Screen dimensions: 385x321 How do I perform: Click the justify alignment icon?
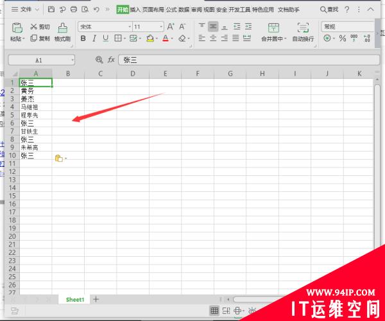235,39
